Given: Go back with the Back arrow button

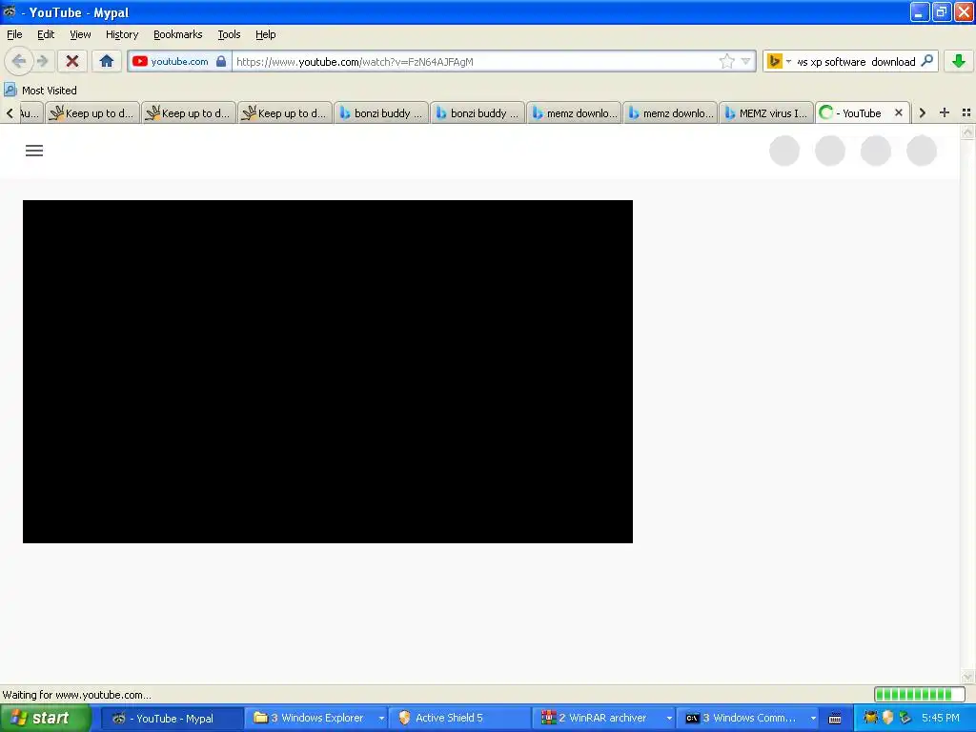Looking at the screenshot, I should click(x=19, y=61).
